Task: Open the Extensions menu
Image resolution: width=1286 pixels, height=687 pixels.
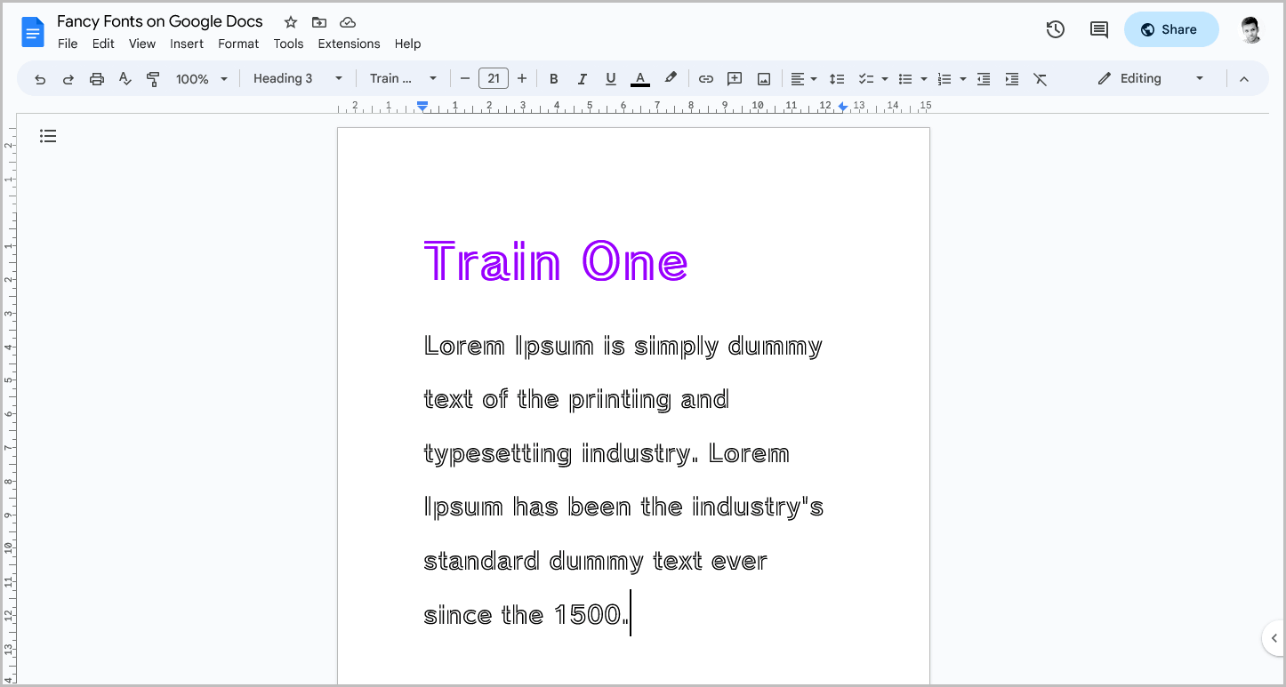Action: (x=349, y=44)
